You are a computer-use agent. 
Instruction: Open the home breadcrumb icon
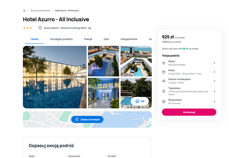24,11
